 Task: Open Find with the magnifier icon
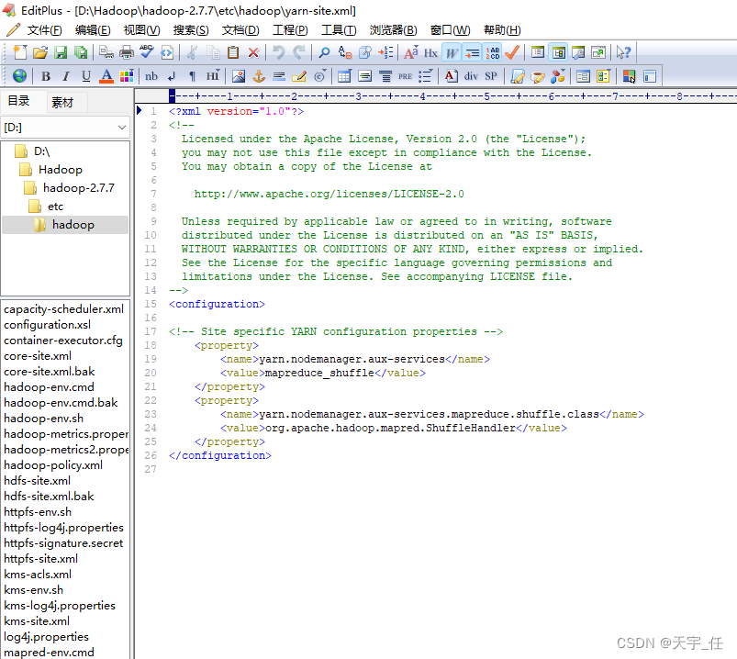coord(324,52)
